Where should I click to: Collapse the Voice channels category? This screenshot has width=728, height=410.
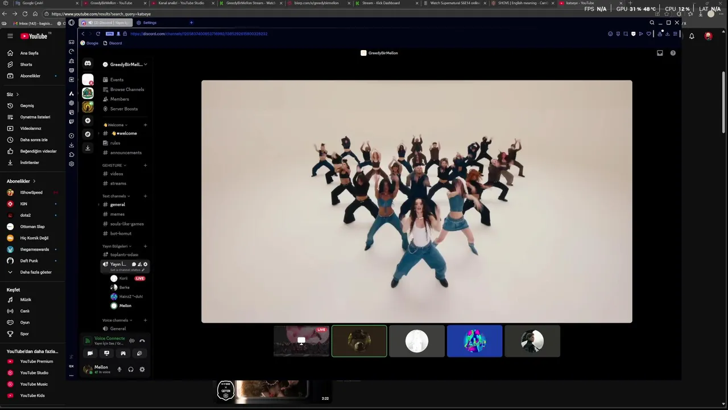coord(118,320)
